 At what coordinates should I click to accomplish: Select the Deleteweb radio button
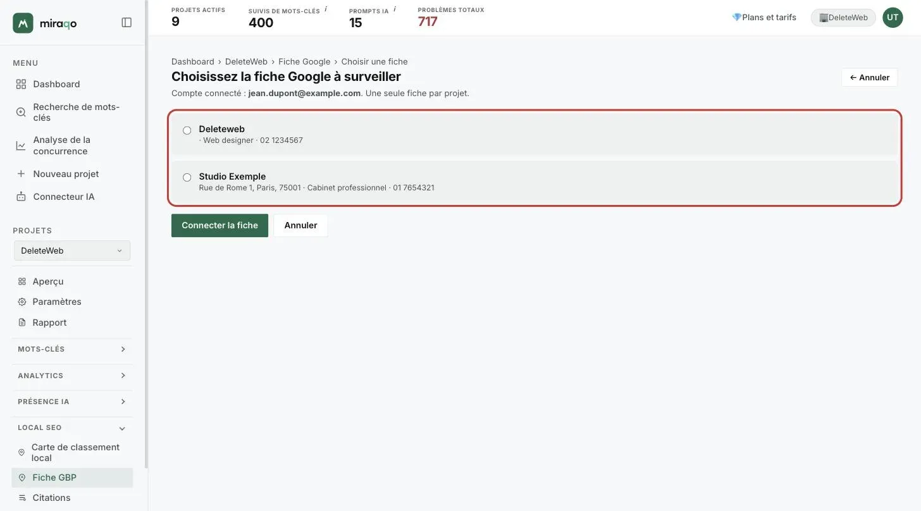(187, 130)
